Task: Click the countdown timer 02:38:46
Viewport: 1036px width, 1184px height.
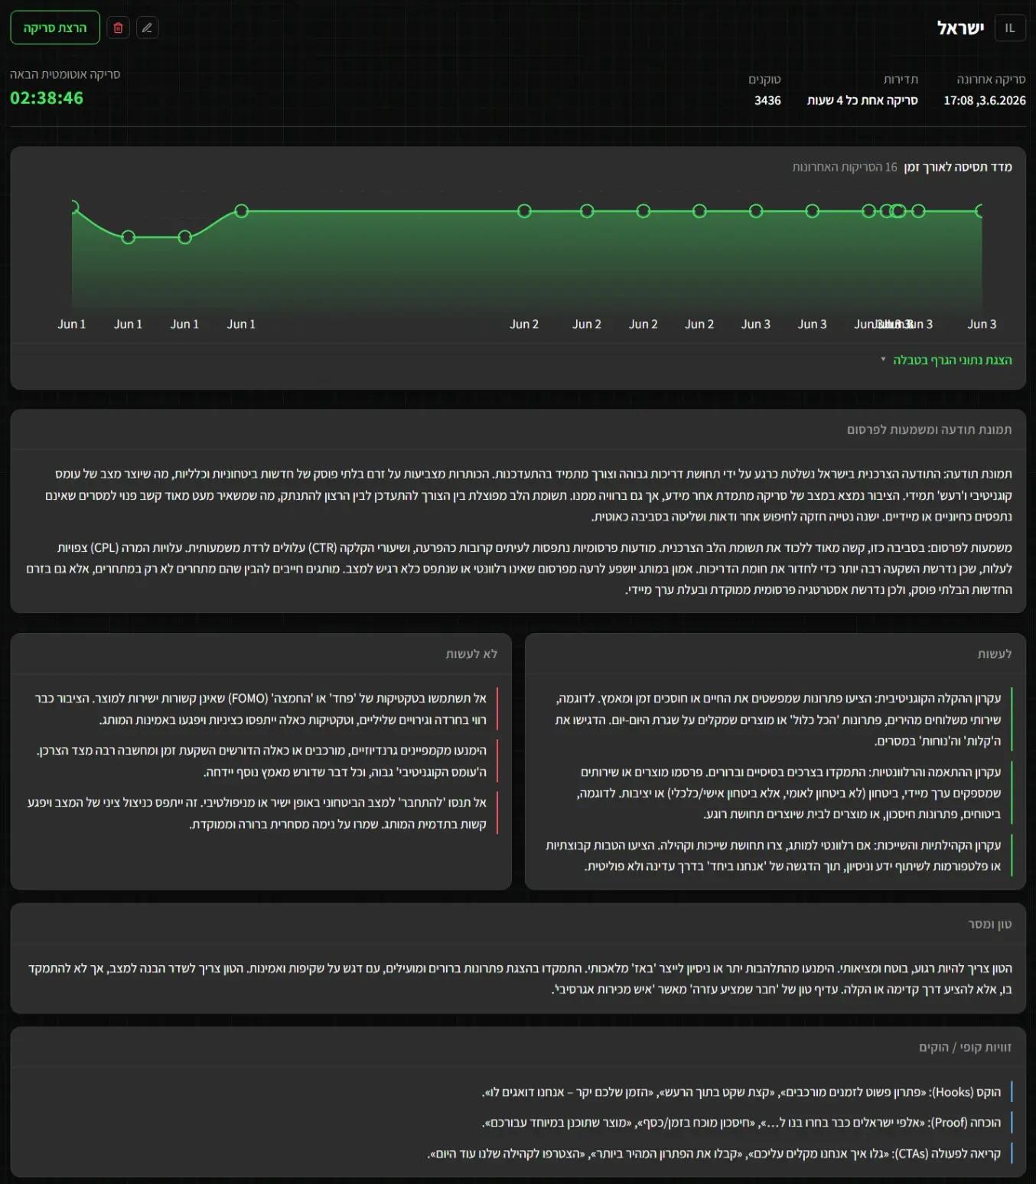Action: point(47,98)
